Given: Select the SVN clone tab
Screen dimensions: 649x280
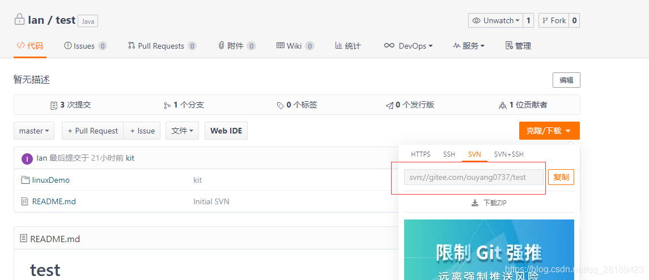Looking at the screenshot, I should tap(475, 154).
